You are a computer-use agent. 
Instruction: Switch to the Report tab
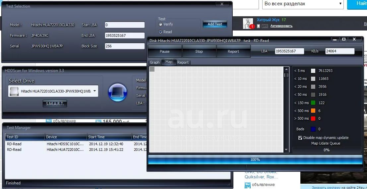[x=183, y=62]
